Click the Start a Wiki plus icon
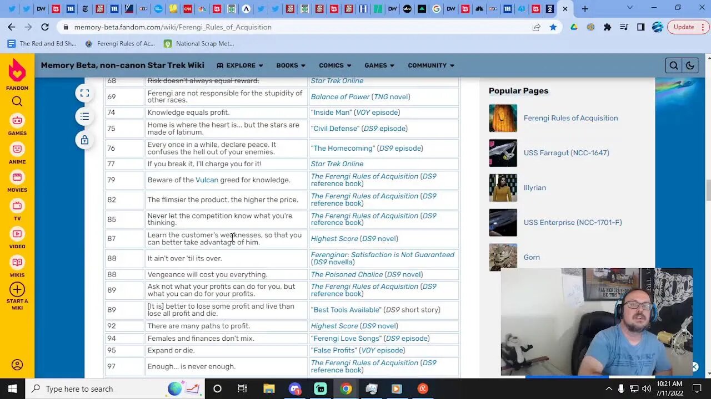The image size is (711, 399). 17,290
